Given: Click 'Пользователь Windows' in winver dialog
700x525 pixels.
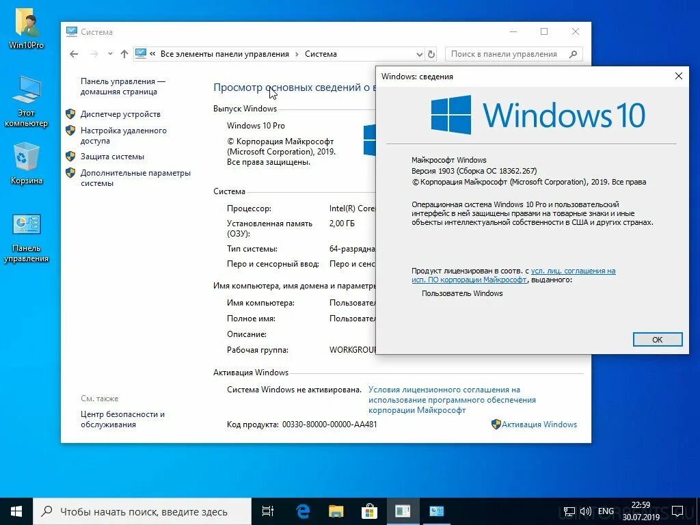Looking at the screenshot, I should tap(462, 293).
